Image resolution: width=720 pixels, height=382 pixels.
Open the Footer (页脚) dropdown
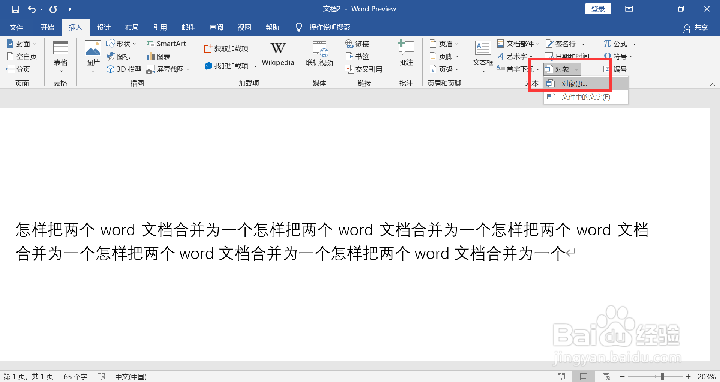(x=444, y=57)
